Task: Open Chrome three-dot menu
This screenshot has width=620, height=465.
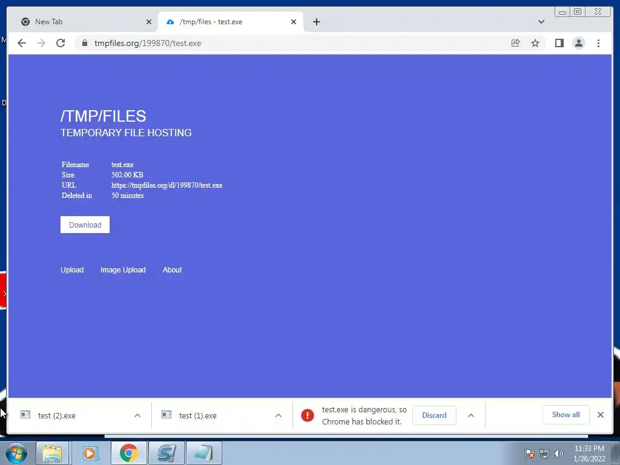Action: click(x=598, y=43)
